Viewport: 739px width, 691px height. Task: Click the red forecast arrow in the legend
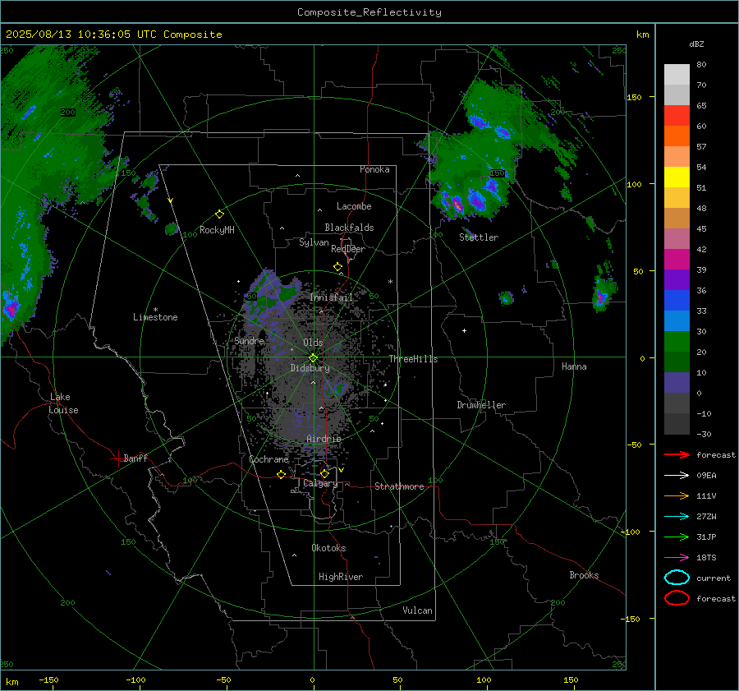[677, 454]
